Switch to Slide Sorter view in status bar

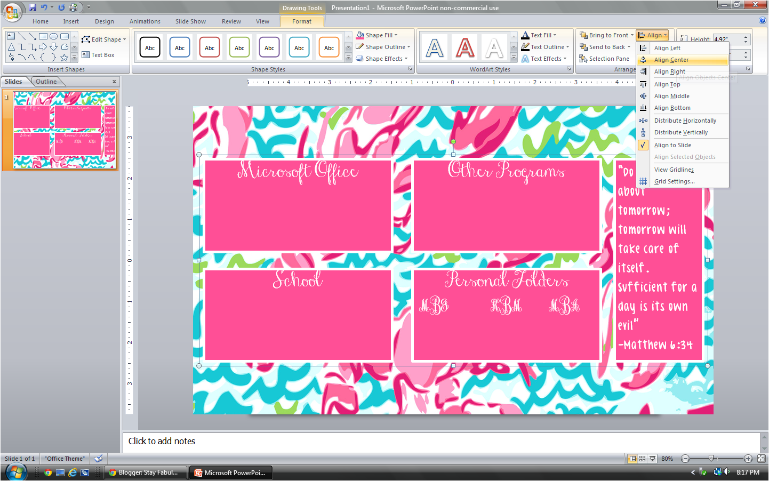pyautogui.click(x=642, y=459)
